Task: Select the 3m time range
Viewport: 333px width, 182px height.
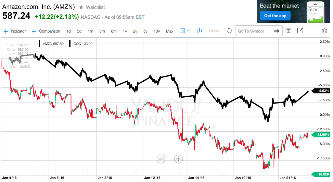Action: pos(102,31)
